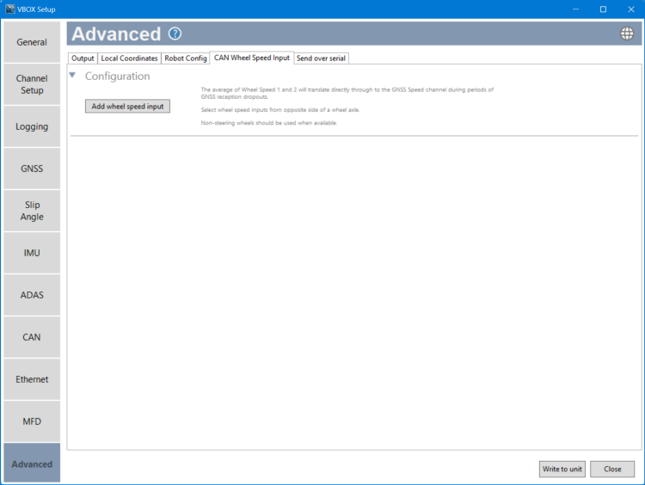Collapse the Configuration section triangle
This screenshot has height=485, width=645.
click(72, 76)
